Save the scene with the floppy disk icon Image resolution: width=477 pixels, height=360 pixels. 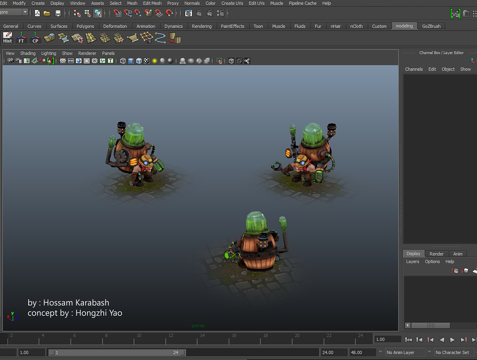click(x=58, y=13)
